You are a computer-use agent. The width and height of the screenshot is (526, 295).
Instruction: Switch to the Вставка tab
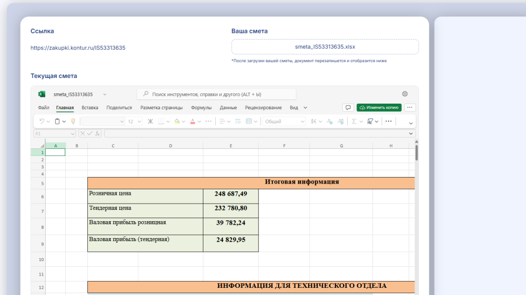pos(90,108)
